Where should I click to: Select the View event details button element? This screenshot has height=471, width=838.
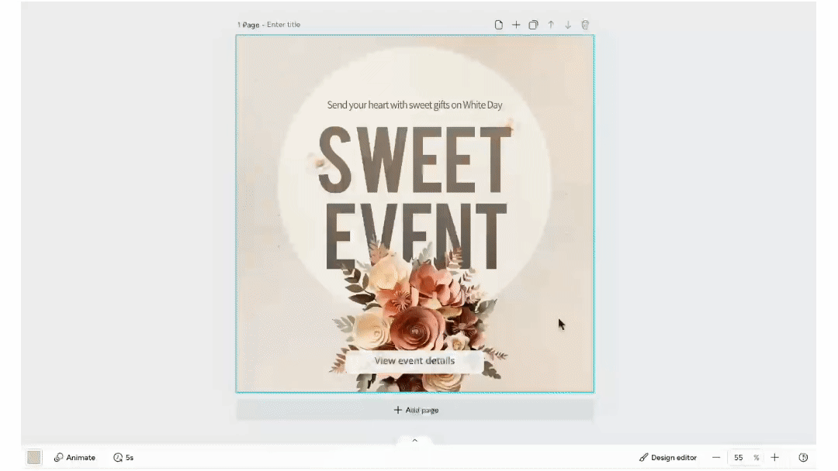click(x=414, y=361)
